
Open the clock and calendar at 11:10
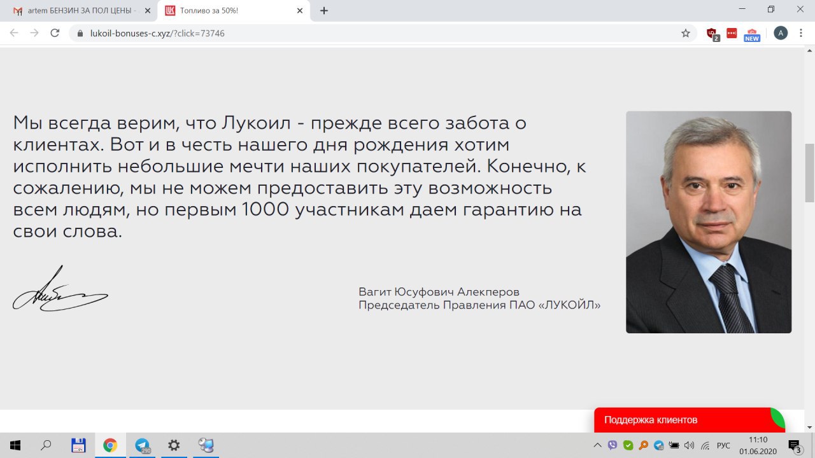[x=758, y=445]
